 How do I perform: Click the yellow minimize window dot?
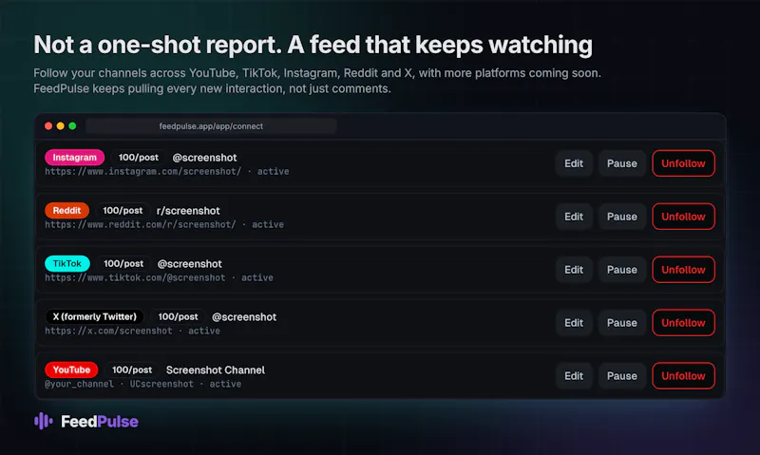pyautogui.click(x=61, y=126)
